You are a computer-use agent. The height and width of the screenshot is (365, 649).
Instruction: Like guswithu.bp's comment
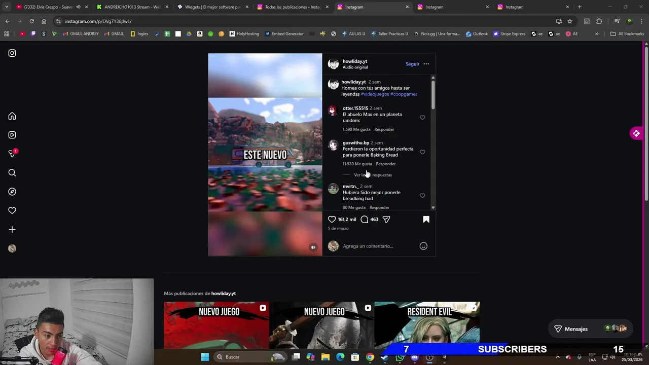click(x=422, y=152)
